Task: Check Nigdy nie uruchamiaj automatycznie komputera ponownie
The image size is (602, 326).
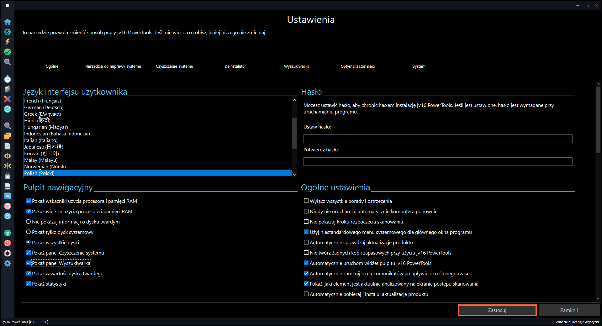Action: (306, 211)
